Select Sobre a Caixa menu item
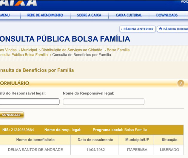This screenshot has height=158, width=188. click(x=89, y=15)
